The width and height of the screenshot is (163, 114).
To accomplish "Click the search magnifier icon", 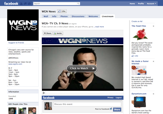I will [x=78, y=4].
